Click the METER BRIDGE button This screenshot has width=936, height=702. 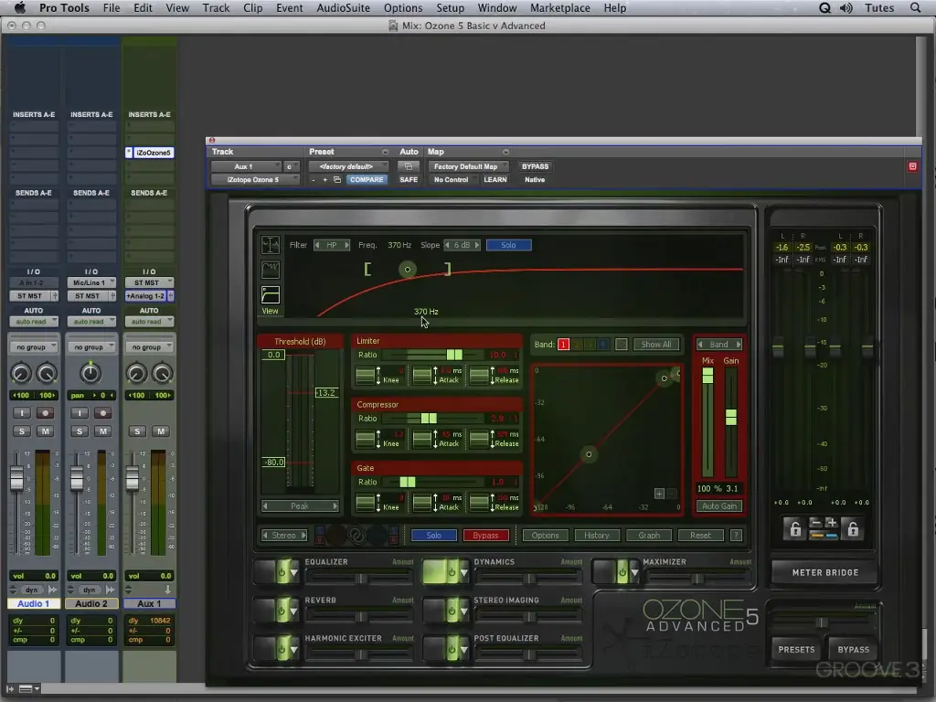coord(825,572)
